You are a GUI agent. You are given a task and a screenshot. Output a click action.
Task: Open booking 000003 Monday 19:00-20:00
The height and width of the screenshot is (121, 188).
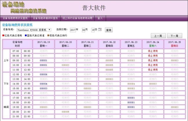tap(43, 107)
